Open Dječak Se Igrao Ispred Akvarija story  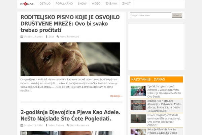(x=164, y=91)
